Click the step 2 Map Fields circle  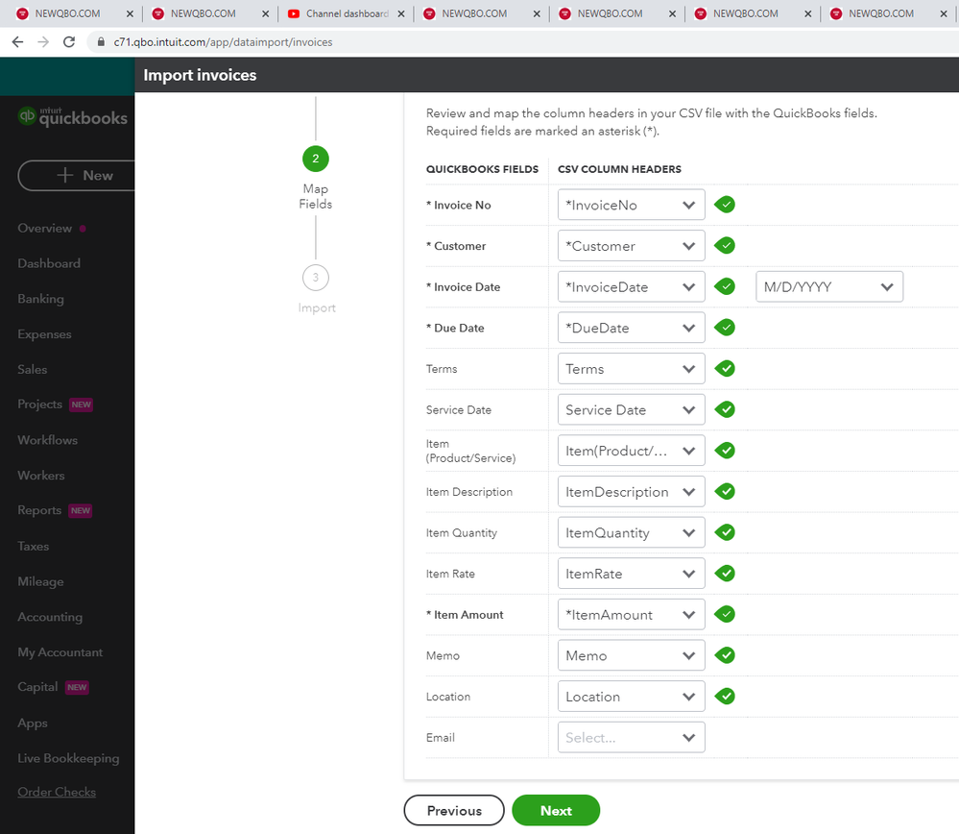(x=315, y=159)
